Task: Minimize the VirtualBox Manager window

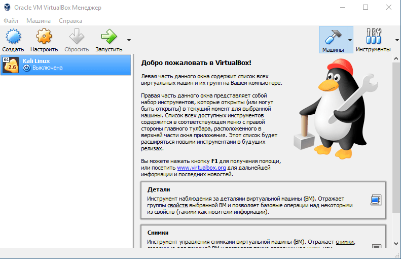Action: (x=342, y=8)
